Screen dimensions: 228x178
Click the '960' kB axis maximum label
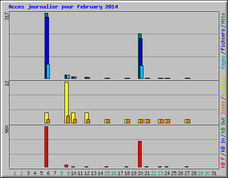(x=7, y=129)
